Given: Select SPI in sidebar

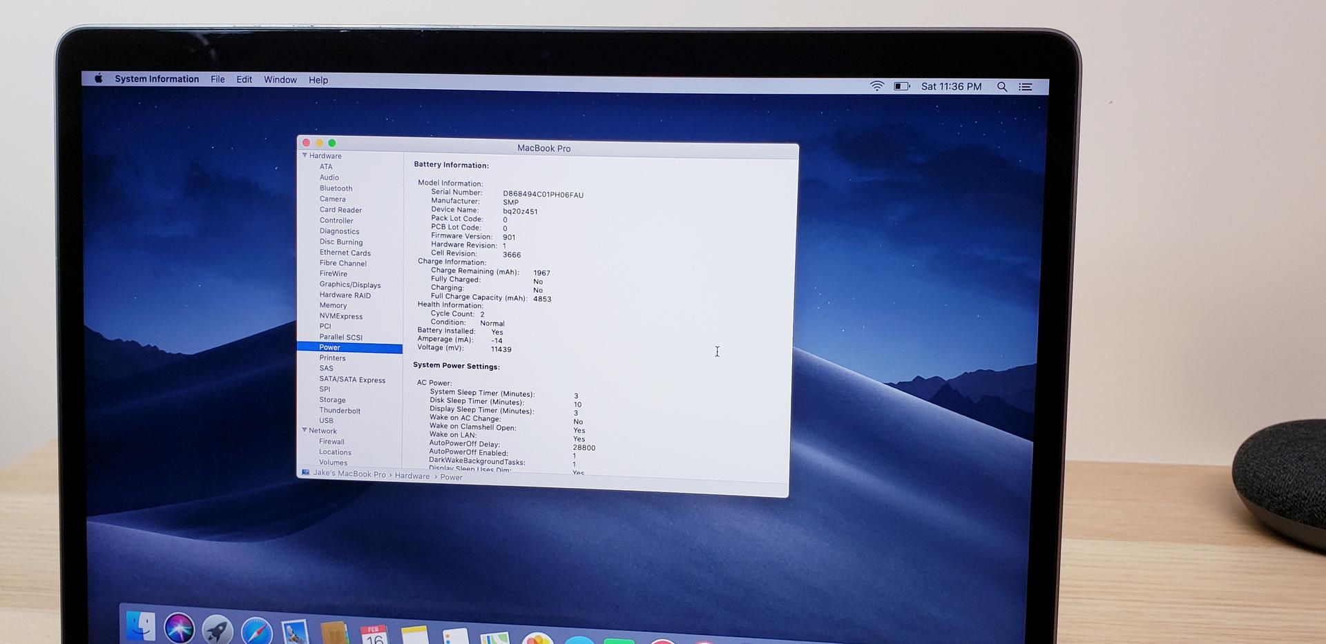Looking at the screenshot, I should (x=325, y=389).
